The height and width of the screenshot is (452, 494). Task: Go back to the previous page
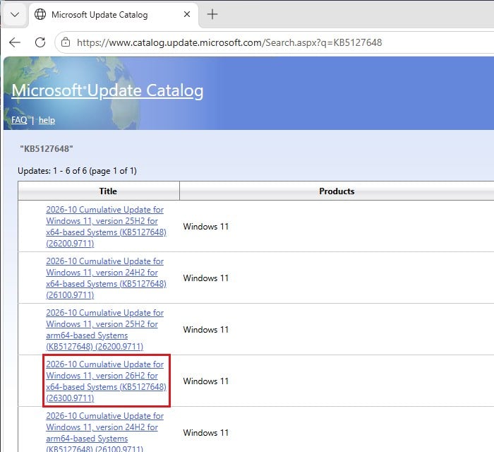15,42
